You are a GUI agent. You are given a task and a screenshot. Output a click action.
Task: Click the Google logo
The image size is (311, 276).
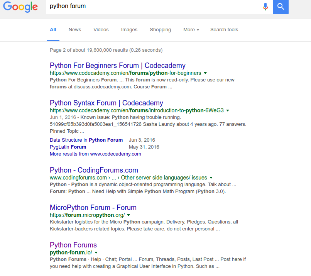click(x=20, y=7)
